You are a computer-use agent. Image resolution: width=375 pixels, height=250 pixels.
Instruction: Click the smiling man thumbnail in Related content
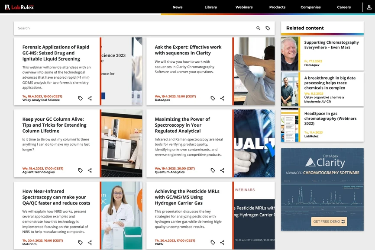point(290,54)
